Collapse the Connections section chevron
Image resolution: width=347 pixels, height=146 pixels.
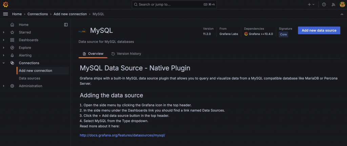coord(3,63)
